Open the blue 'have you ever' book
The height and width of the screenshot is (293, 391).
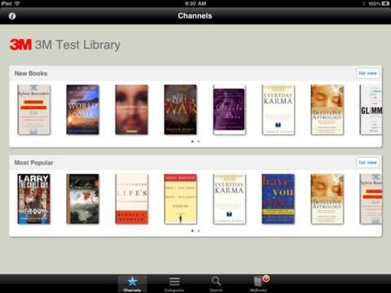coord(279,199)
